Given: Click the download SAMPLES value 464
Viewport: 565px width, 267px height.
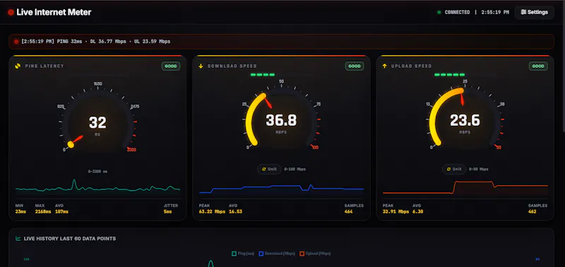Looking at the screenshot, I should click(x=348, y=212).
